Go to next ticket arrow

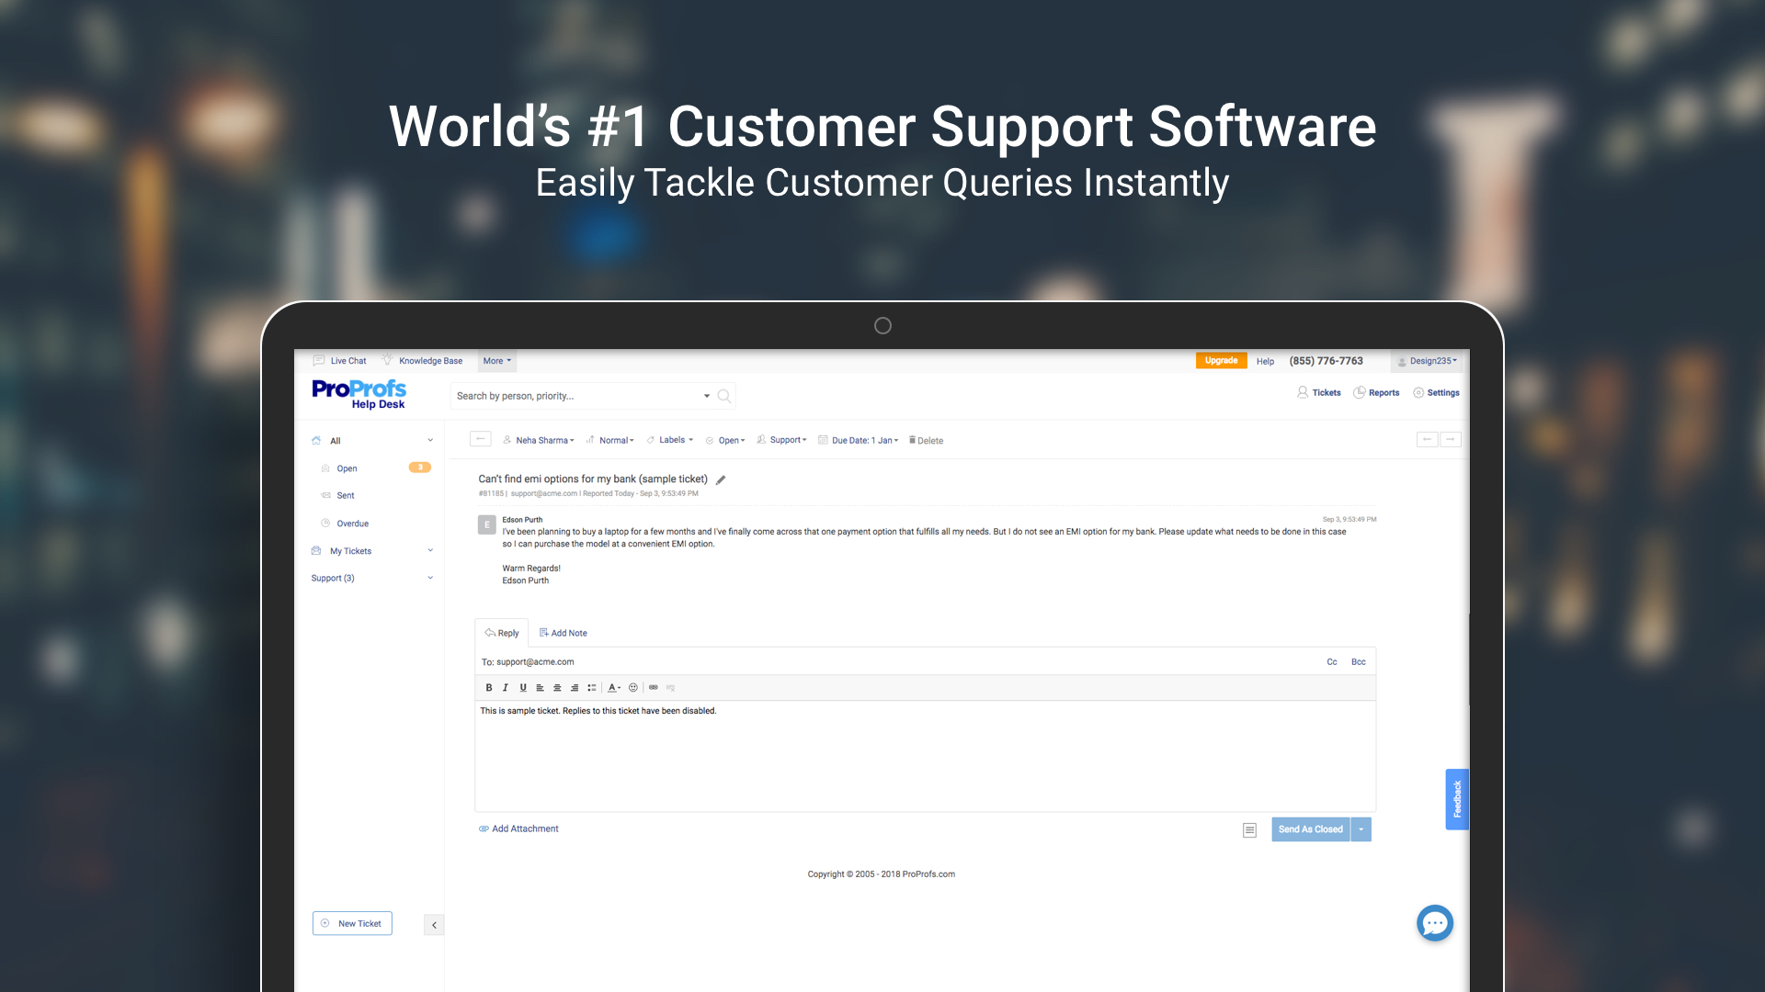tap(1451, 439)
